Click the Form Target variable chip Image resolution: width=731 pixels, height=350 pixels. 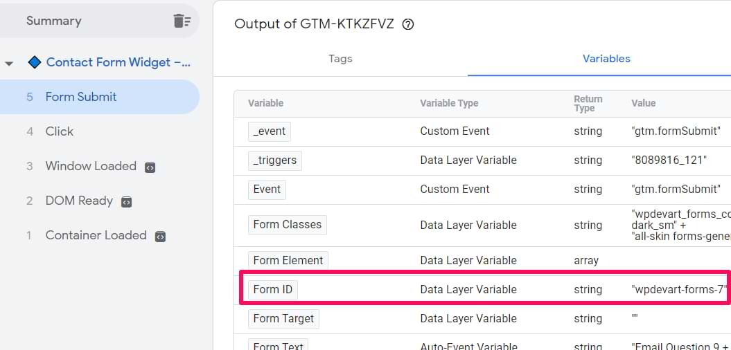283,318
